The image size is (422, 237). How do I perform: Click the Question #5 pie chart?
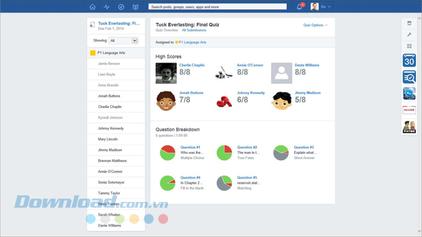click(224, 183)
